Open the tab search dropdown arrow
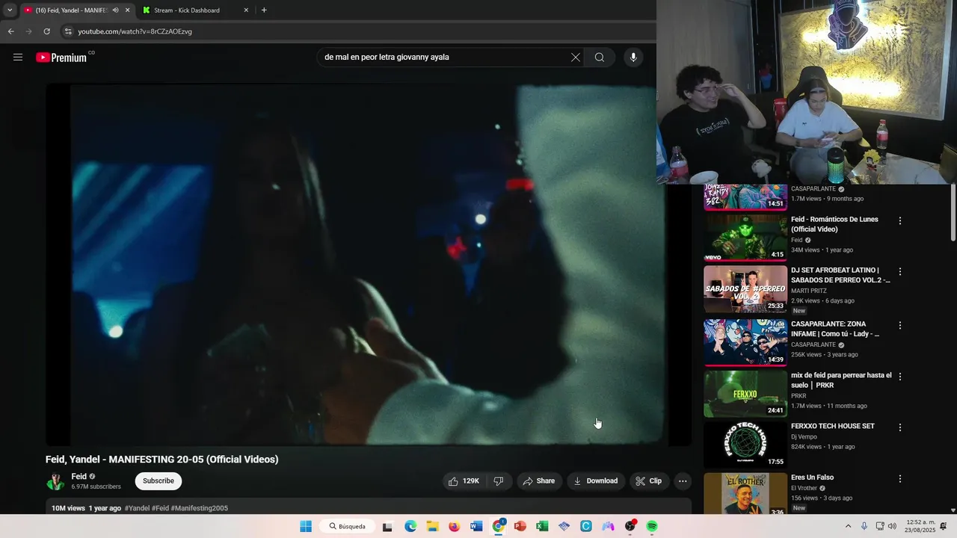Image resolution: width=957 pixels, height=538 pixels. point(10,10)
